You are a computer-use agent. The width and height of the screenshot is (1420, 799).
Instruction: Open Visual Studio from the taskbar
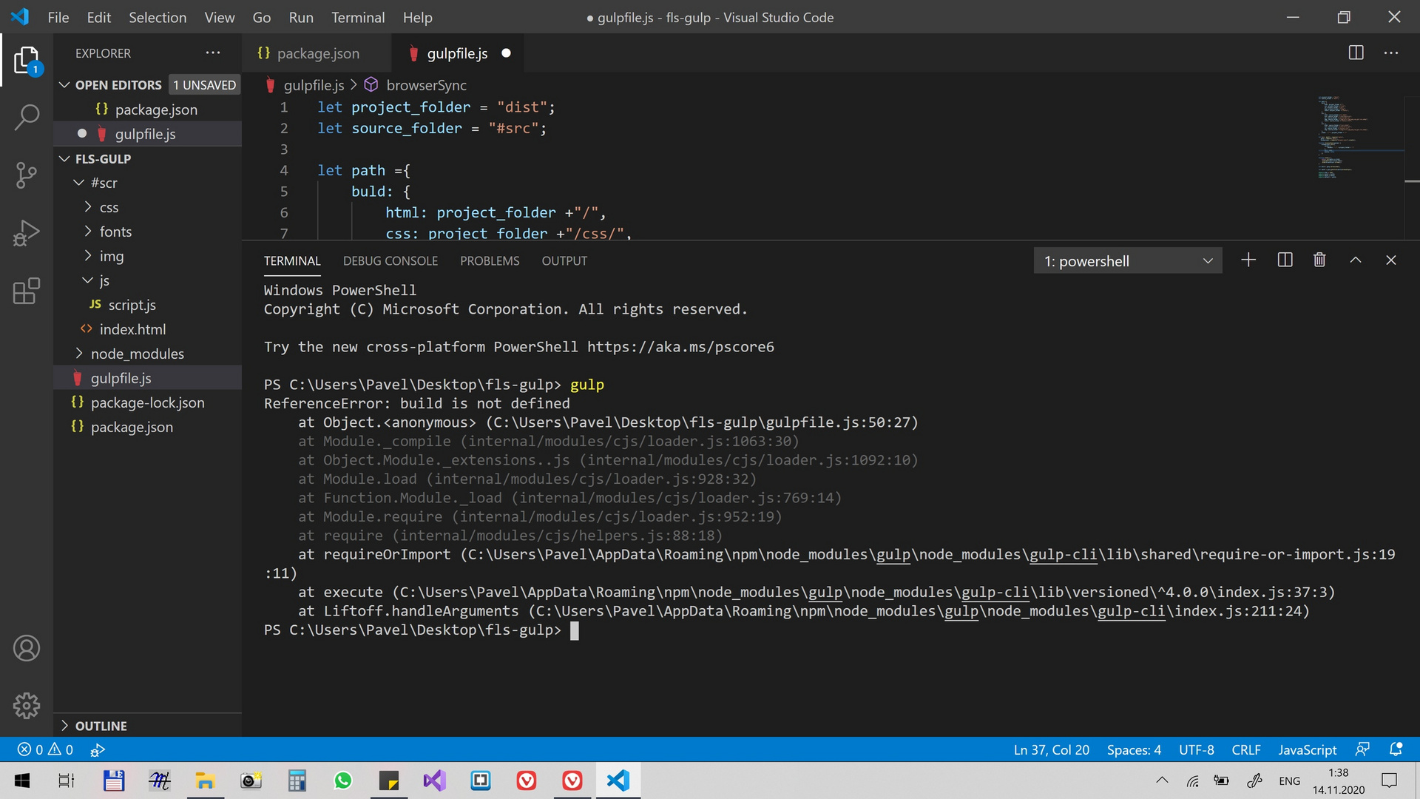[435, 781]
